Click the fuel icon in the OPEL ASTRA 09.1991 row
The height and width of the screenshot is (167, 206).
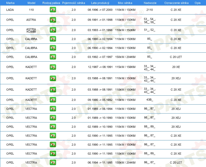53,20
